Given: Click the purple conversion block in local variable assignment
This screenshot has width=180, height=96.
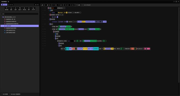Looking at the screenshot, I should (x=91, y=21).
